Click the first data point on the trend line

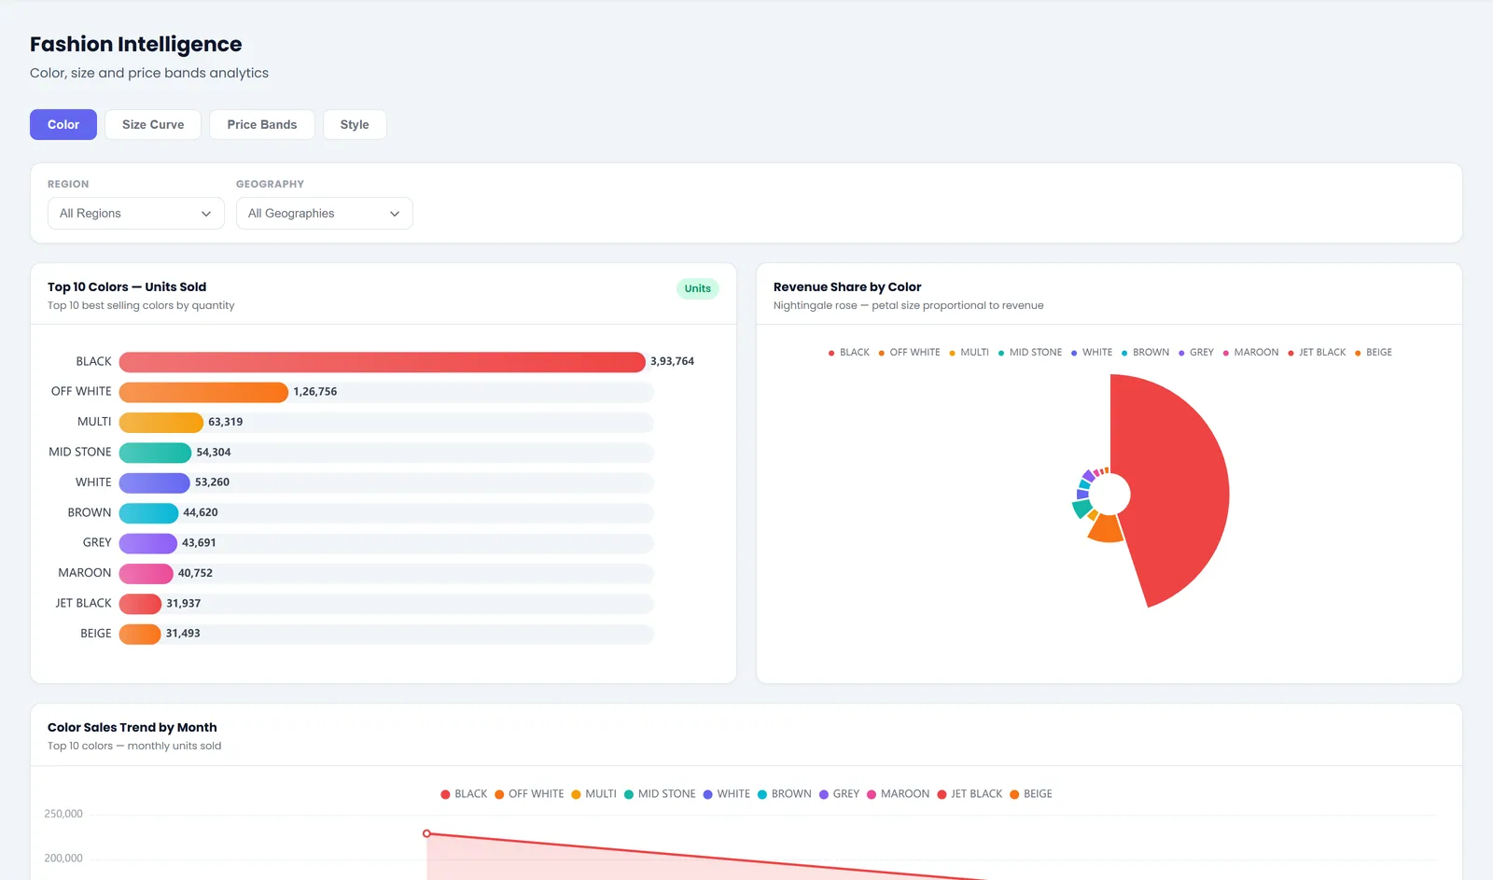tap(426, 833)
